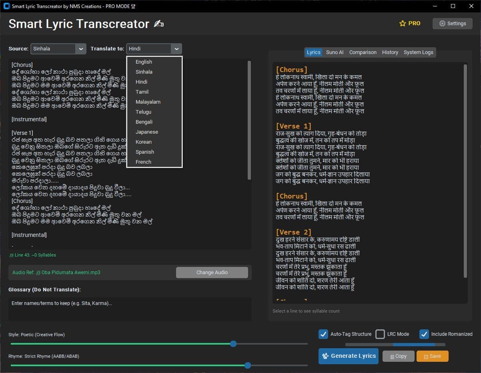Pick Telugu from the language list
The image size is (481, 373).
pos(154,112)
